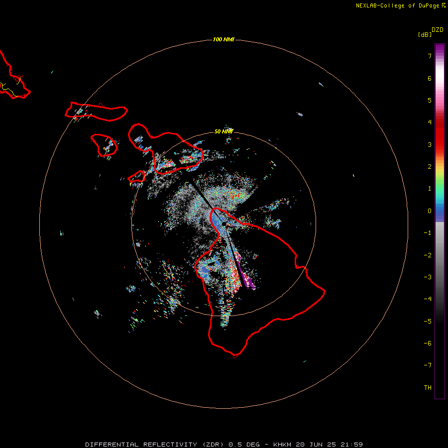
Task: Click the 4 value on color scale
Action: coord(430,122)
